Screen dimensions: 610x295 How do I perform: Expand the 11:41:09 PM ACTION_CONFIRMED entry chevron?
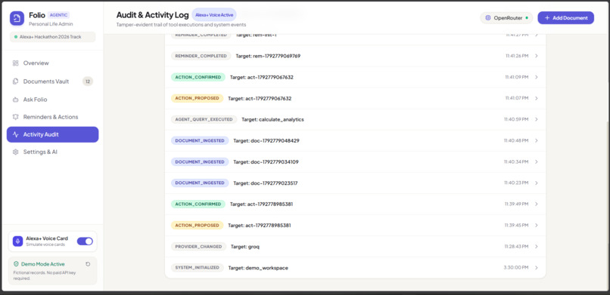pos(537,77)
